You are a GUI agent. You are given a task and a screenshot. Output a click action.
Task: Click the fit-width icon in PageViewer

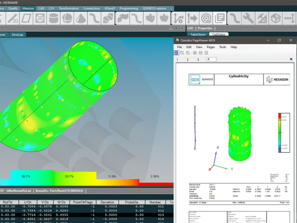[x=200, y=53]
